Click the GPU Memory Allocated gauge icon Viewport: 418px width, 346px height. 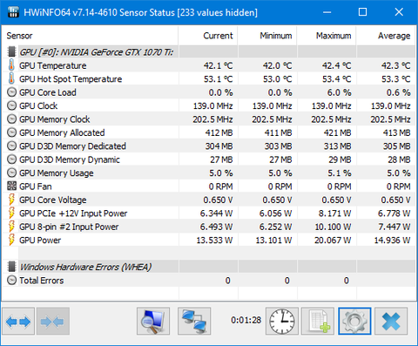click(x=11, y=132)
